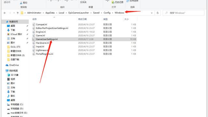Image resolution: width=208 pixels, height=117 pixels.
Task: Click the 反向选择 ribbon button
Action: point(133,1)
